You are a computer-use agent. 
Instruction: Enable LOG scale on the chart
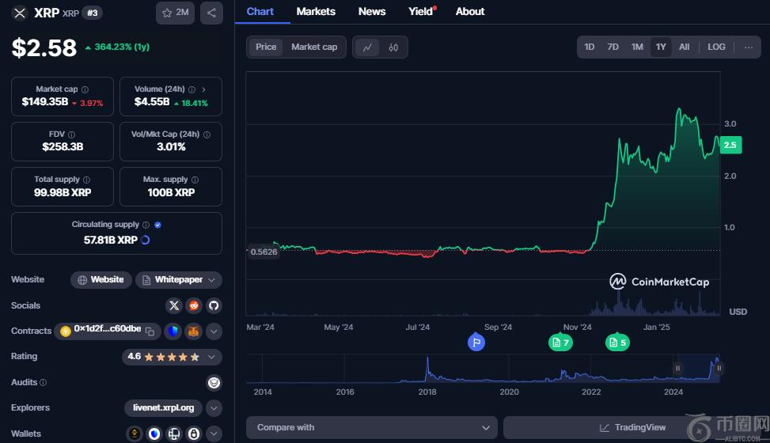pos(716,47)
